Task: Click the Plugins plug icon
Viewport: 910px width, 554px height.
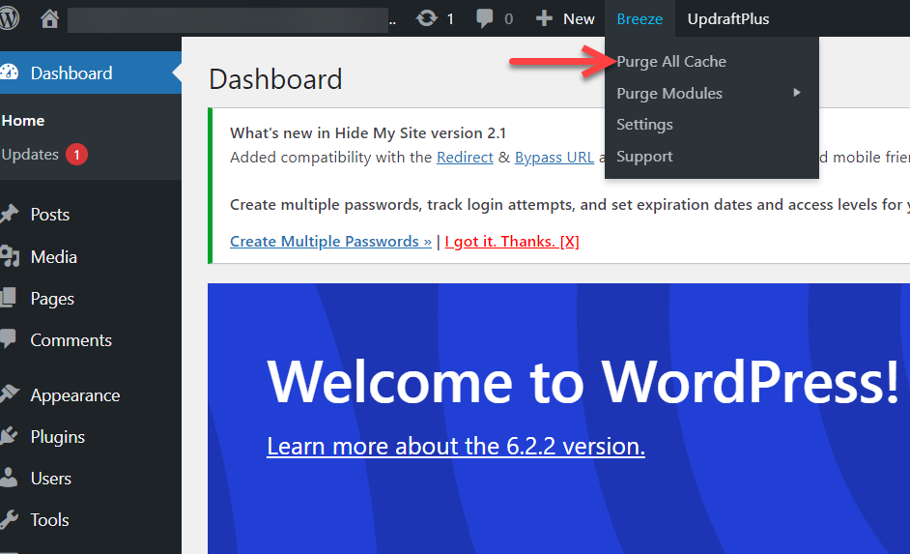Action: click(x=9, y=436)
